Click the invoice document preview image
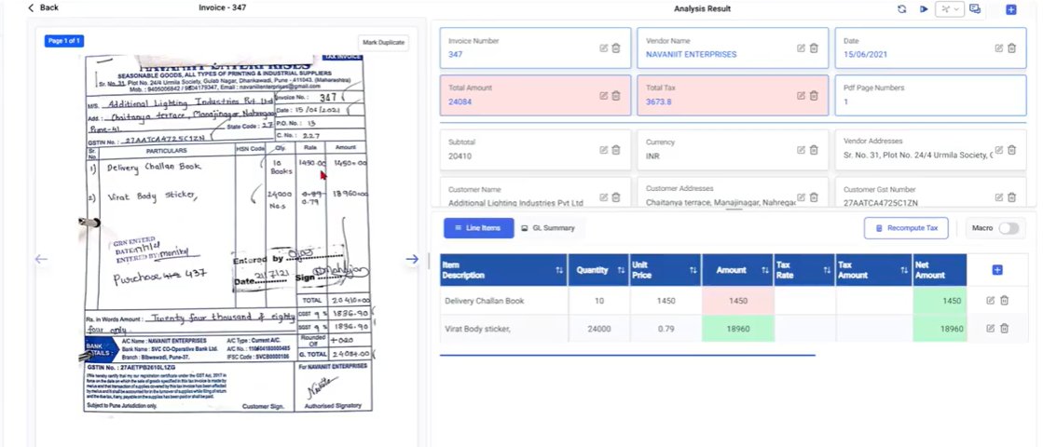 (226, 233)
